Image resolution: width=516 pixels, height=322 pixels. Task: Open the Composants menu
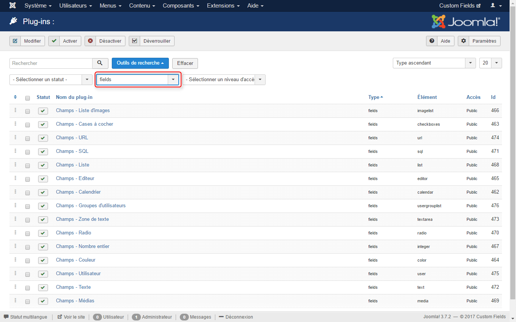tap(181, 6)
